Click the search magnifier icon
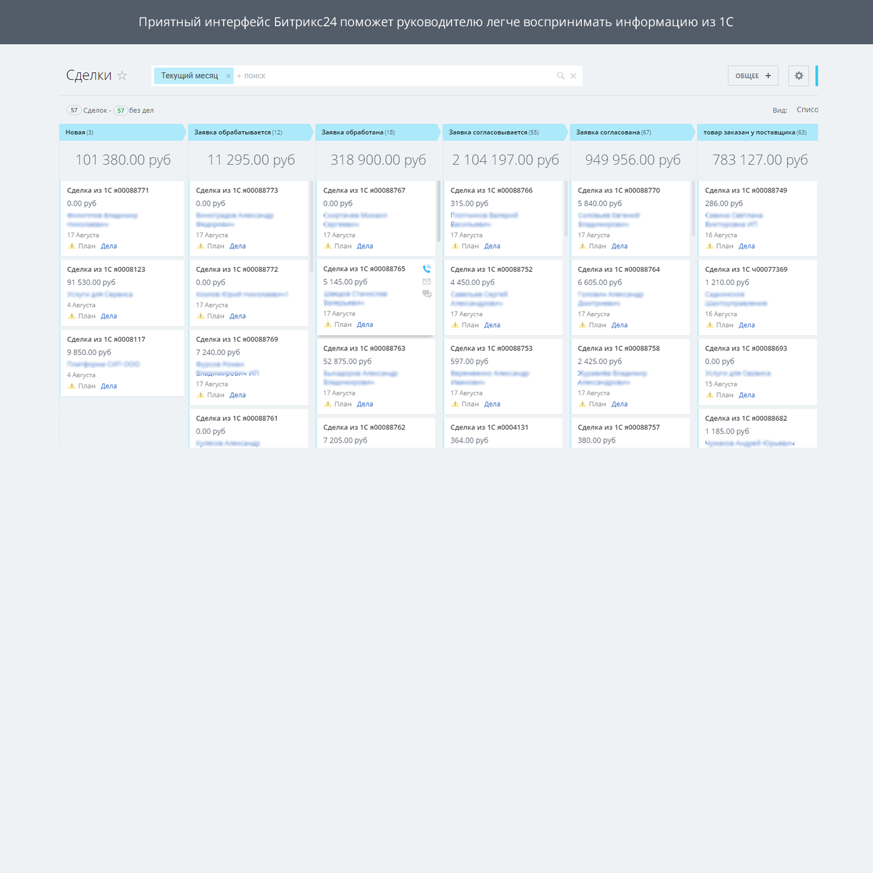 (561, 75)
